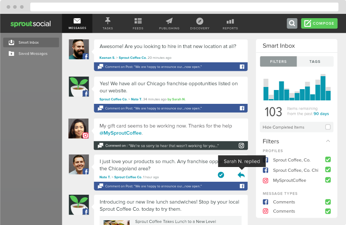
Task: Open Nate T. link in the Chicago franchise reply
Action: [x=137, y=99]
